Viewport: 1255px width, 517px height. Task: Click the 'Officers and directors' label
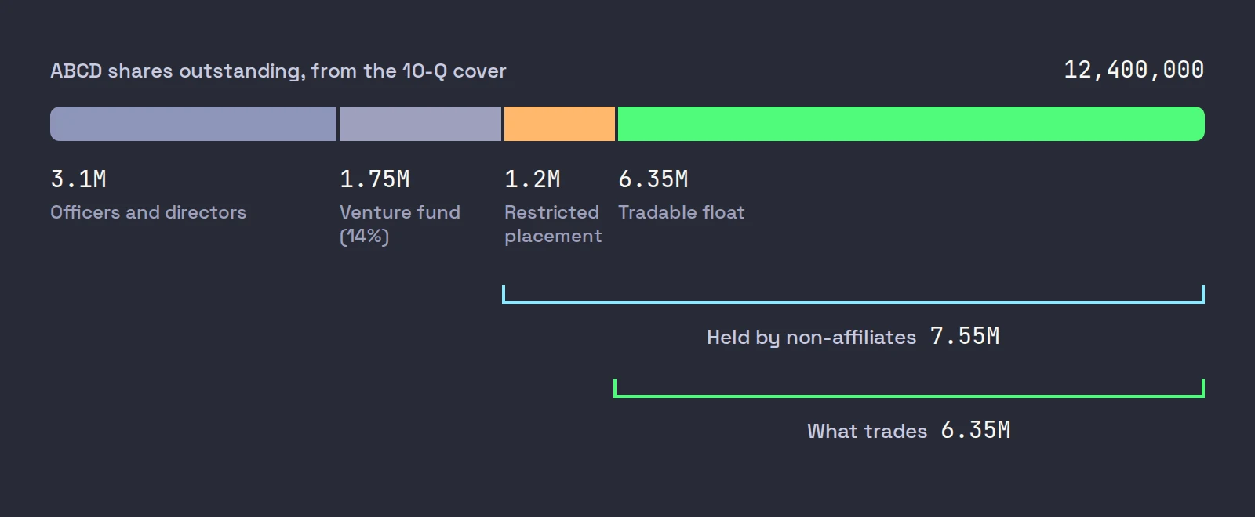click(x=148, y=212)
